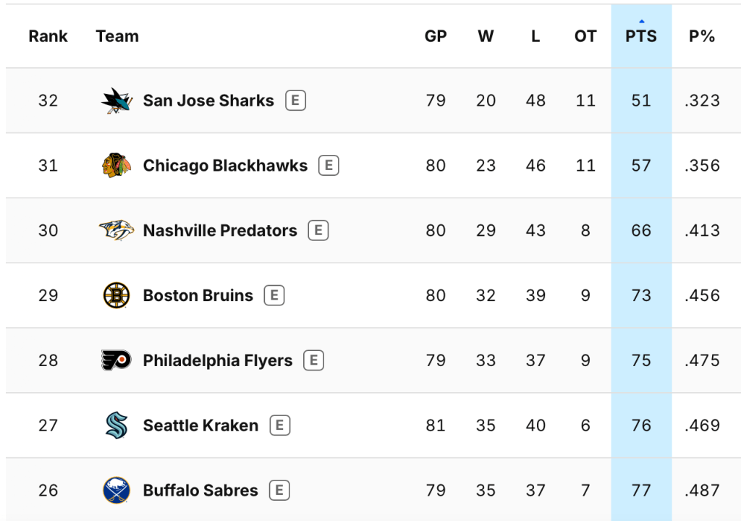Click the Seattle Kraken logo
Screen dimensions: 741x521
tap(117, 425)
